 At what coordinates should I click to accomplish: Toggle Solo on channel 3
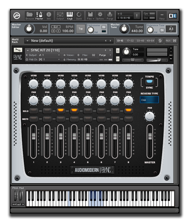(61, 111)
